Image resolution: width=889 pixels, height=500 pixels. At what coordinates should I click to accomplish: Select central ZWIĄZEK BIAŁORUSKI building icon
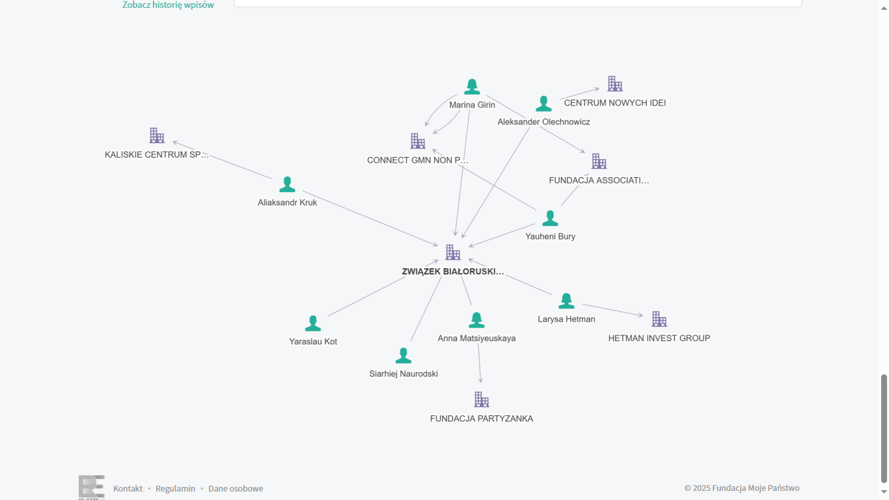point(453,253)
